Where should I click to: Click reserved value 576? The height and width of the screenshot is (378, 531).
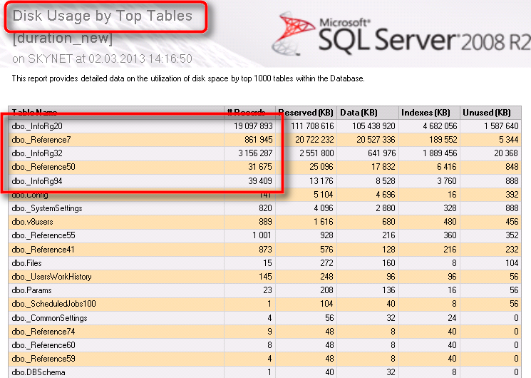[x=326, y=250]
